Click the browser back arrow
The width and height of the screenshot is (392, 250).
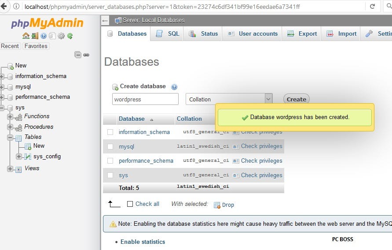click(4, 6)
